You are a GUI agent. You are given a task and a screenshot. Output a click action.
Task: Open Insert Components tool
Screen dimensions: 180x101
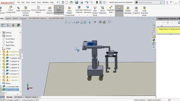[x=10, y=10]
